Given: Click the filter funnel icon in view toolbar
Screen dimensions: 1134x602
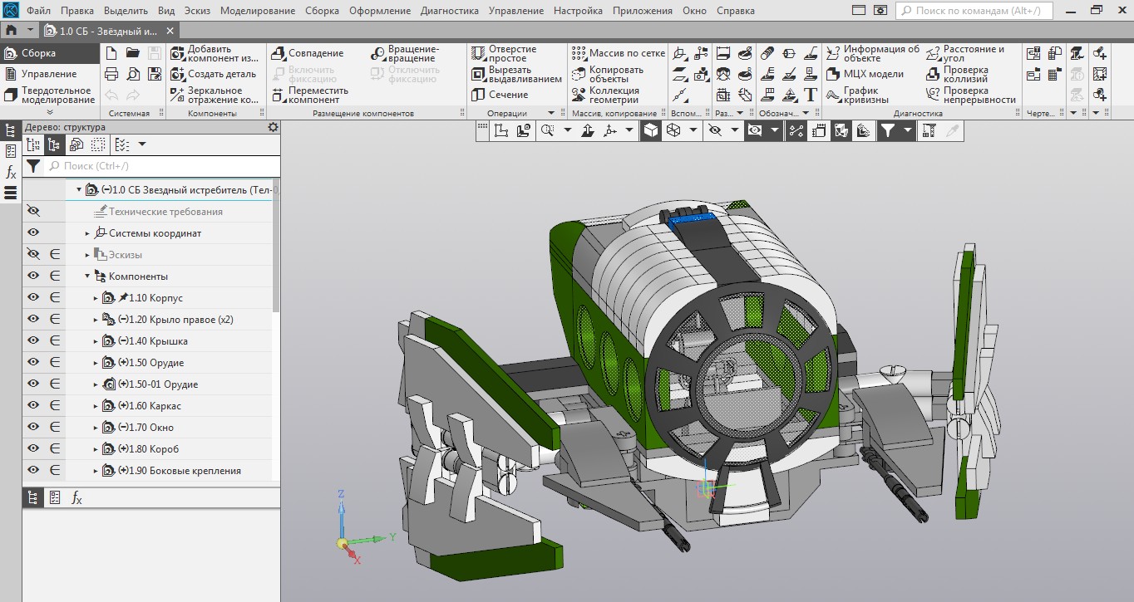Looking at the screenshot, I should click(888, 130).
